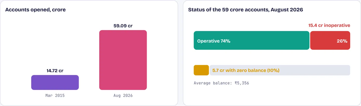
Task: Click the '5.7 cr with zero balance (10%)' text
Action: pyautogui.click(x=246, y=70)
